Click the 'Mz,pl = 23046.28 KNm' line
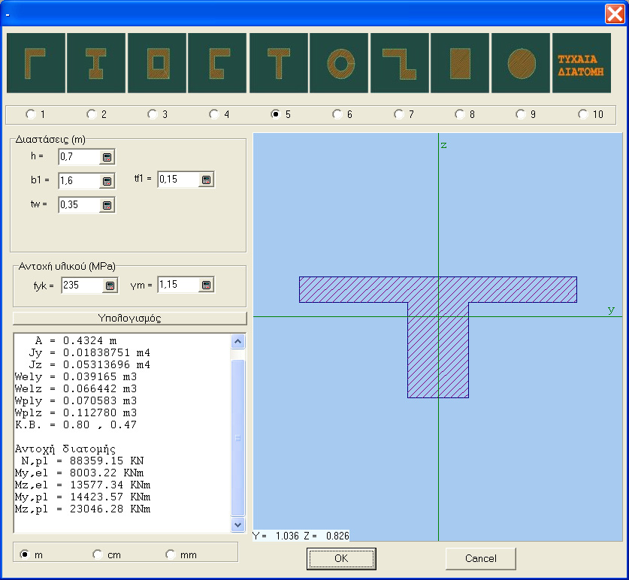This screenshot has height=580, width=629. coord(83,509)
